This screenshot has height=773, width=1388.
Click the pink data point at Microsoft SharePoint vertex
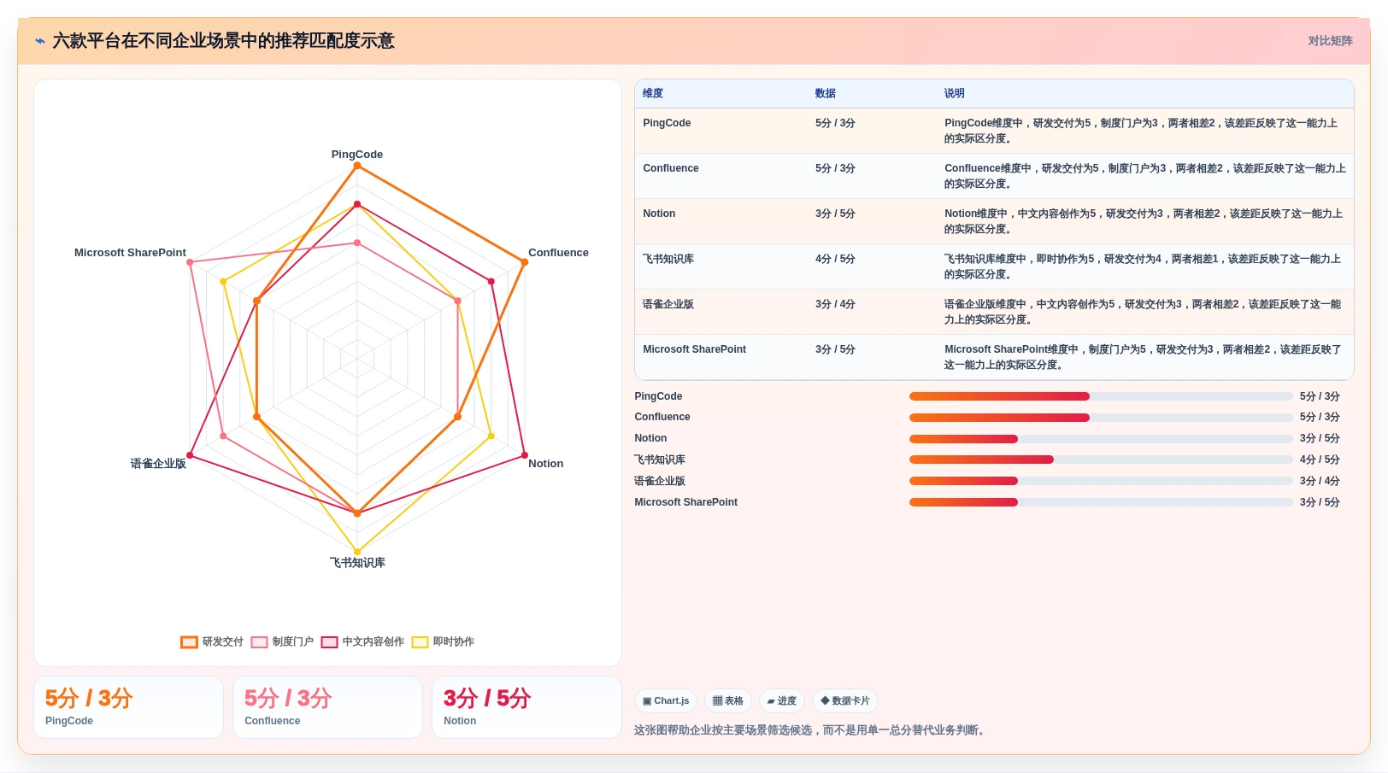pos(190,262)
